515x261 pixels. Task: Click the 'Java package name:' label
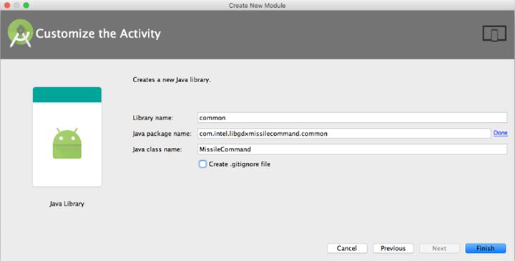tap(162, 134)
